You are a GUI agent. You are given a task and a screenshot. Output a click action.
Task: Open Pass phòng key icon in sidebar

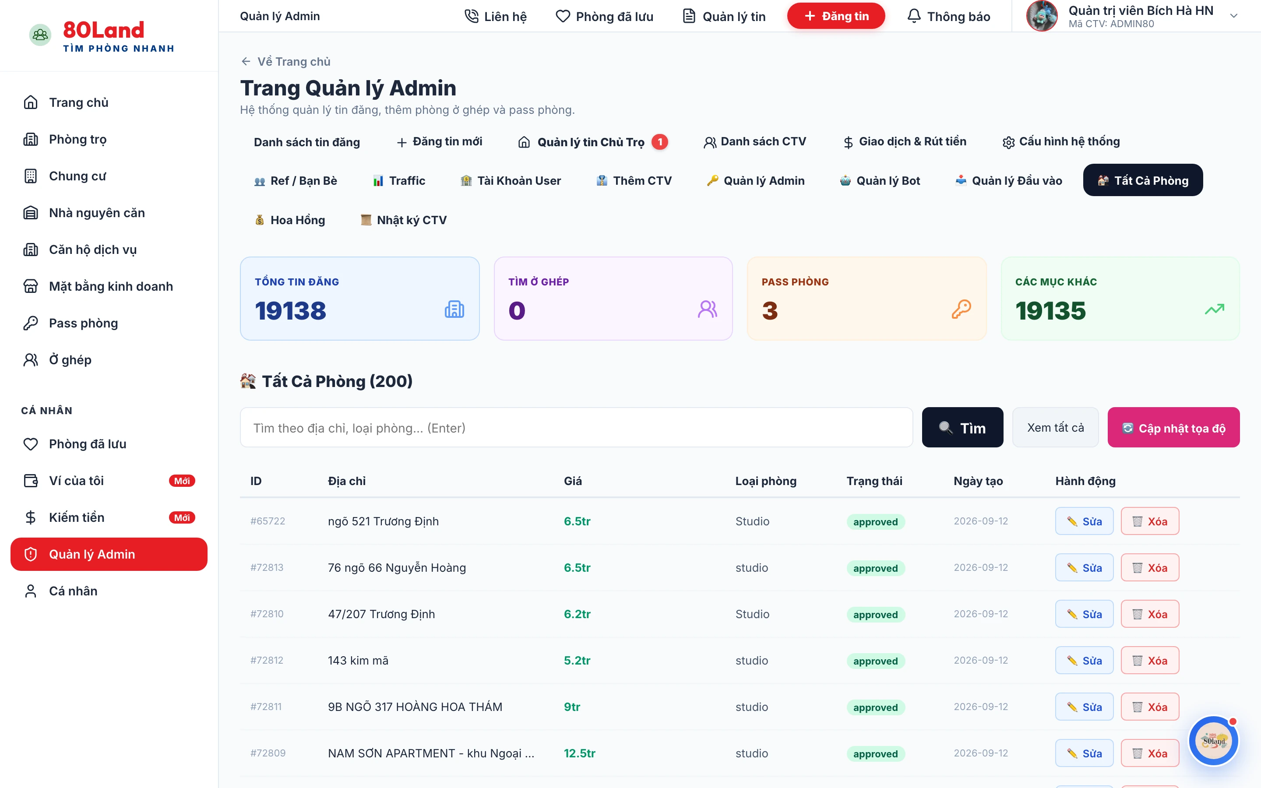(31, 323)
